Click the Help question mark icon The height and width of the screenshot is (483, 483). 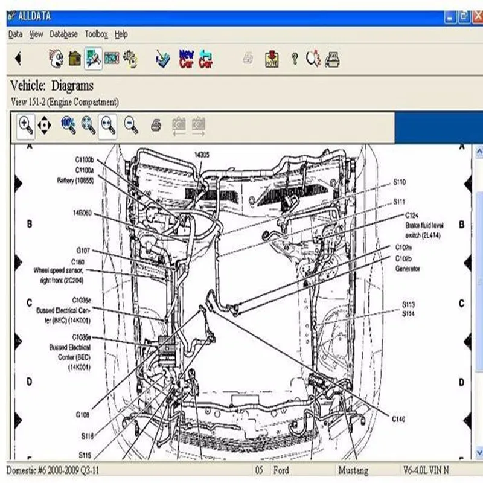point(293,57)
